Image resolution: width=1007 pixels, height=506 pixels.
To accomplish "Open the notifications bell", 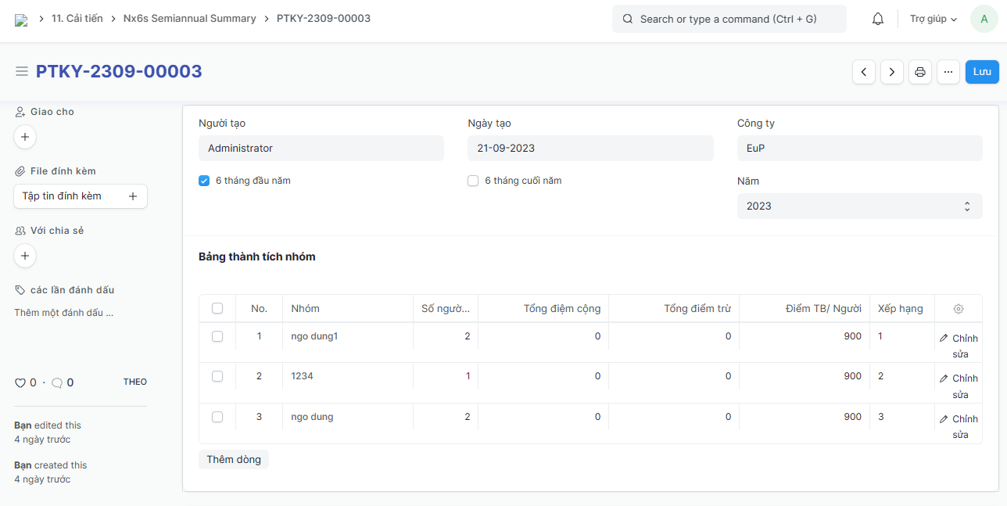I will coord(878,19).
